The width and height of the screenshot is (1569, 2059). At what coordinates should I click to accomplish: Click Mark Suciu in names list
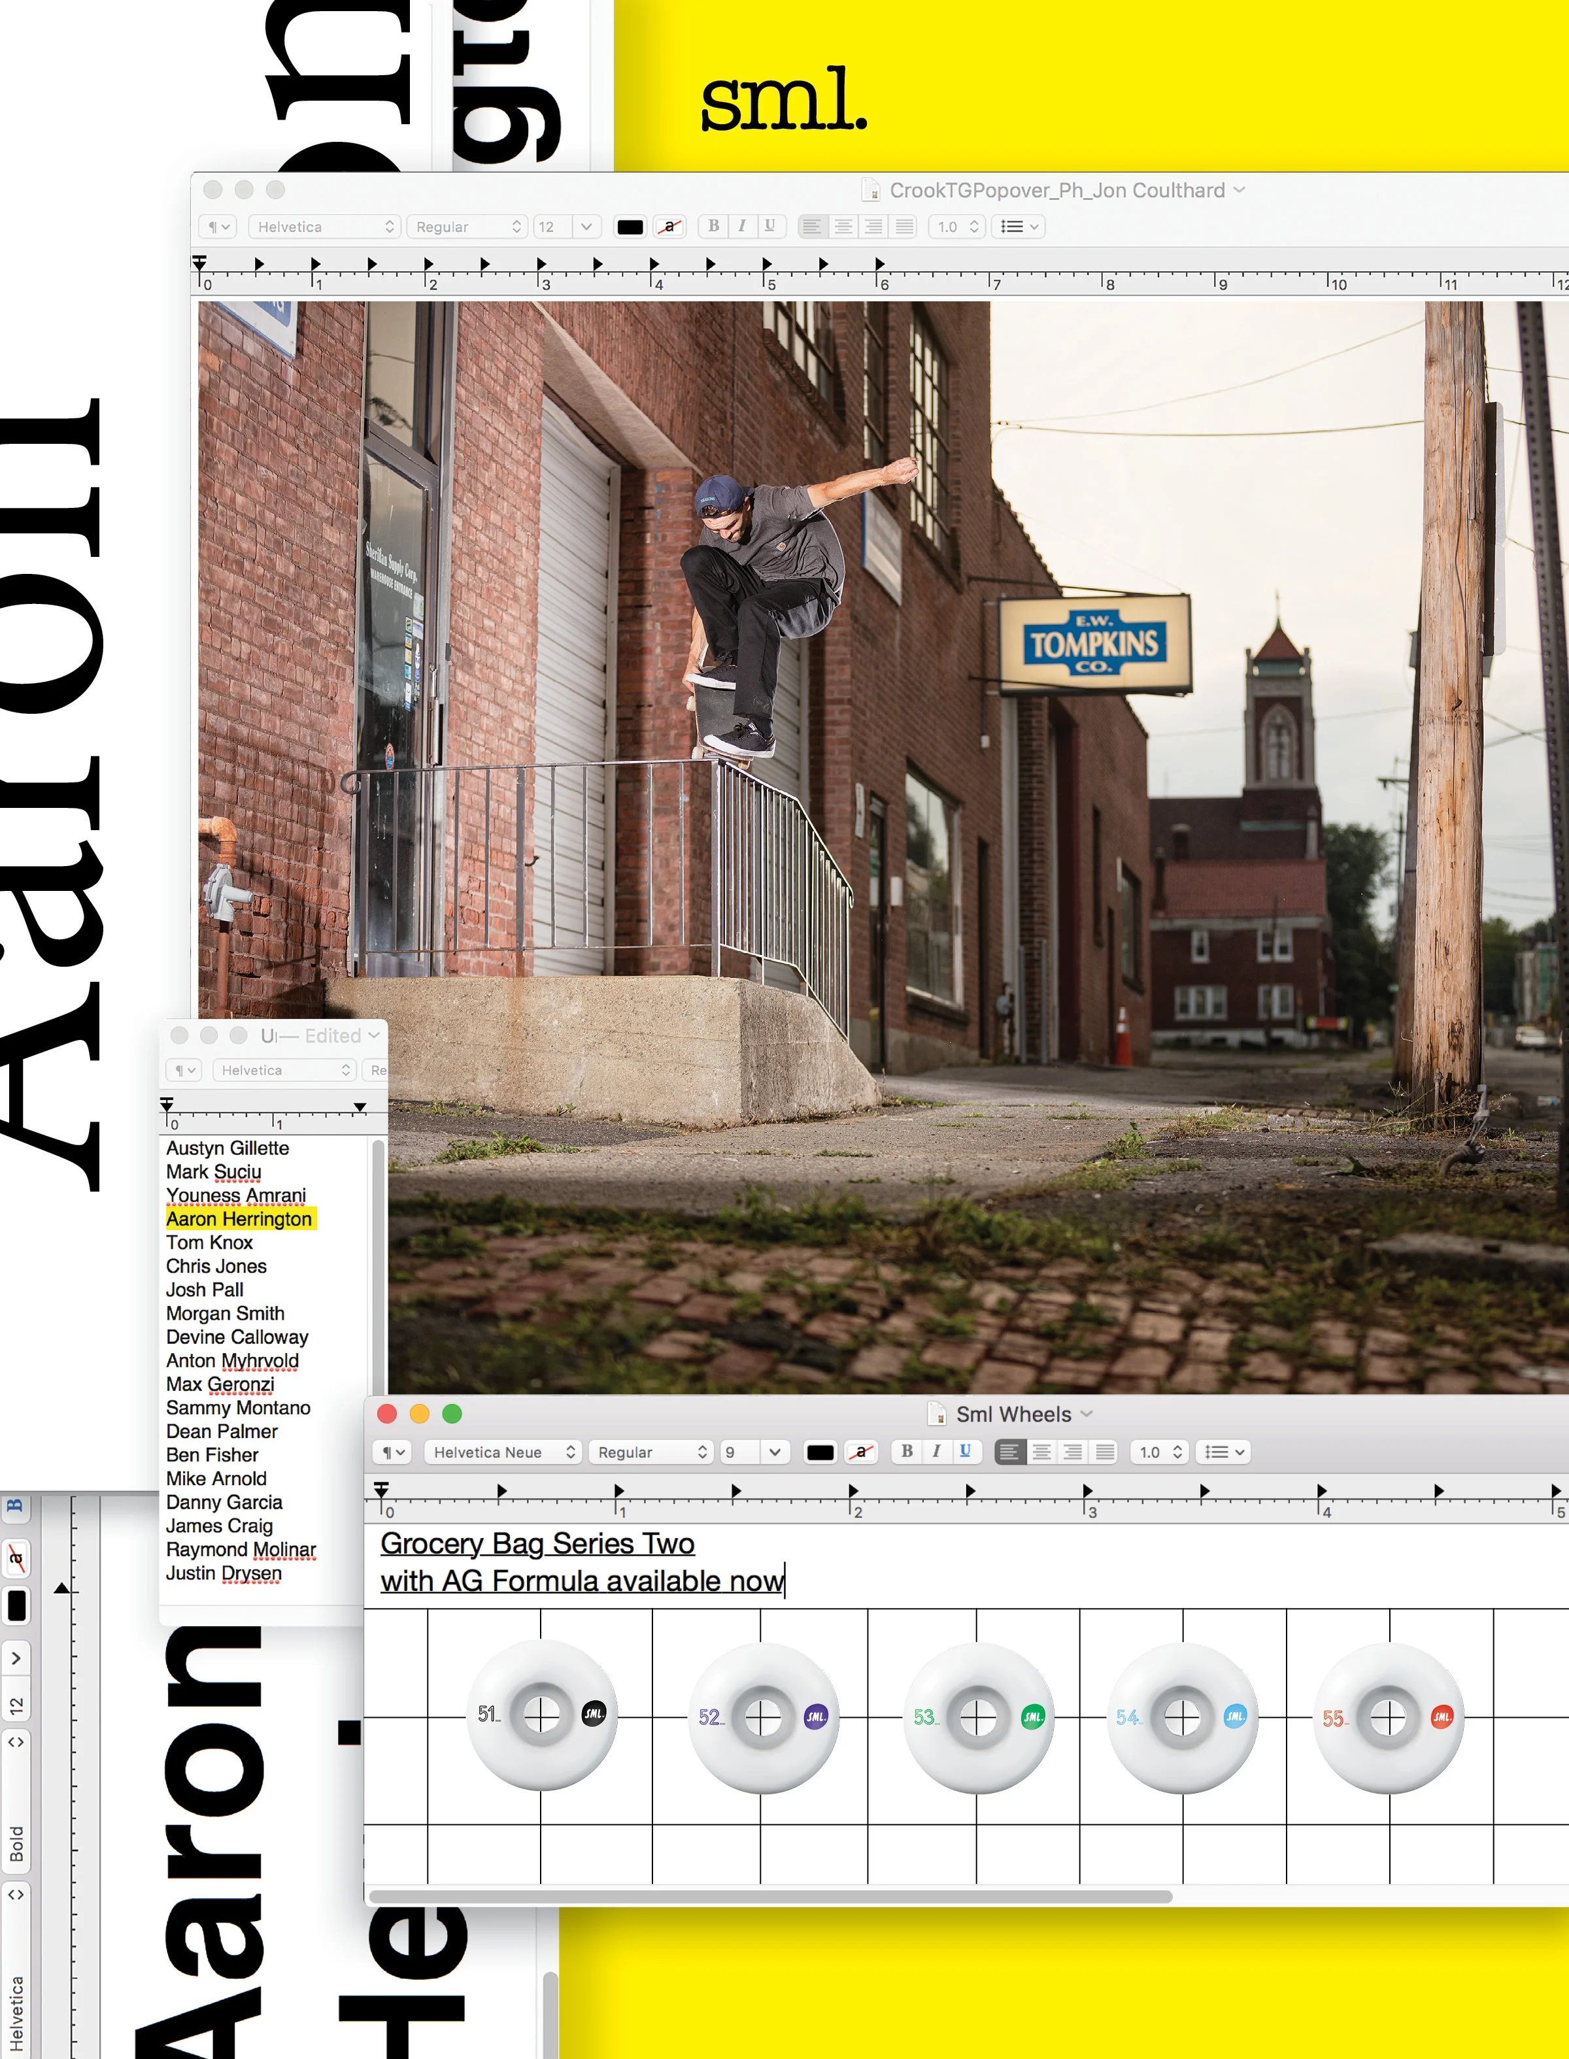(213, 1171)
